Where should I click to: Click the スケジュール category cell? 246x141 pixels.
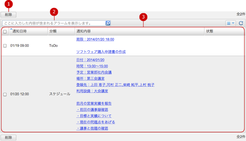click(60, 94)
